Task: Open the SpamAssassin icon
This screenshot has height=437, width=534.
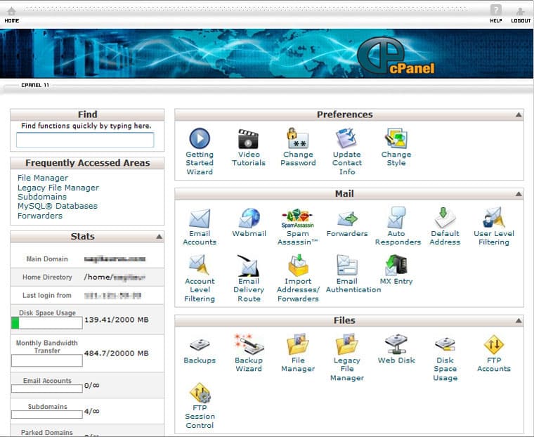Action: click(298, 218)
